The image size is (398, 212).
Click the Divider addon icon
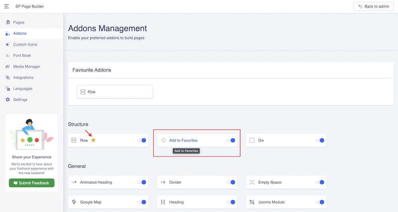coord(163,182)
